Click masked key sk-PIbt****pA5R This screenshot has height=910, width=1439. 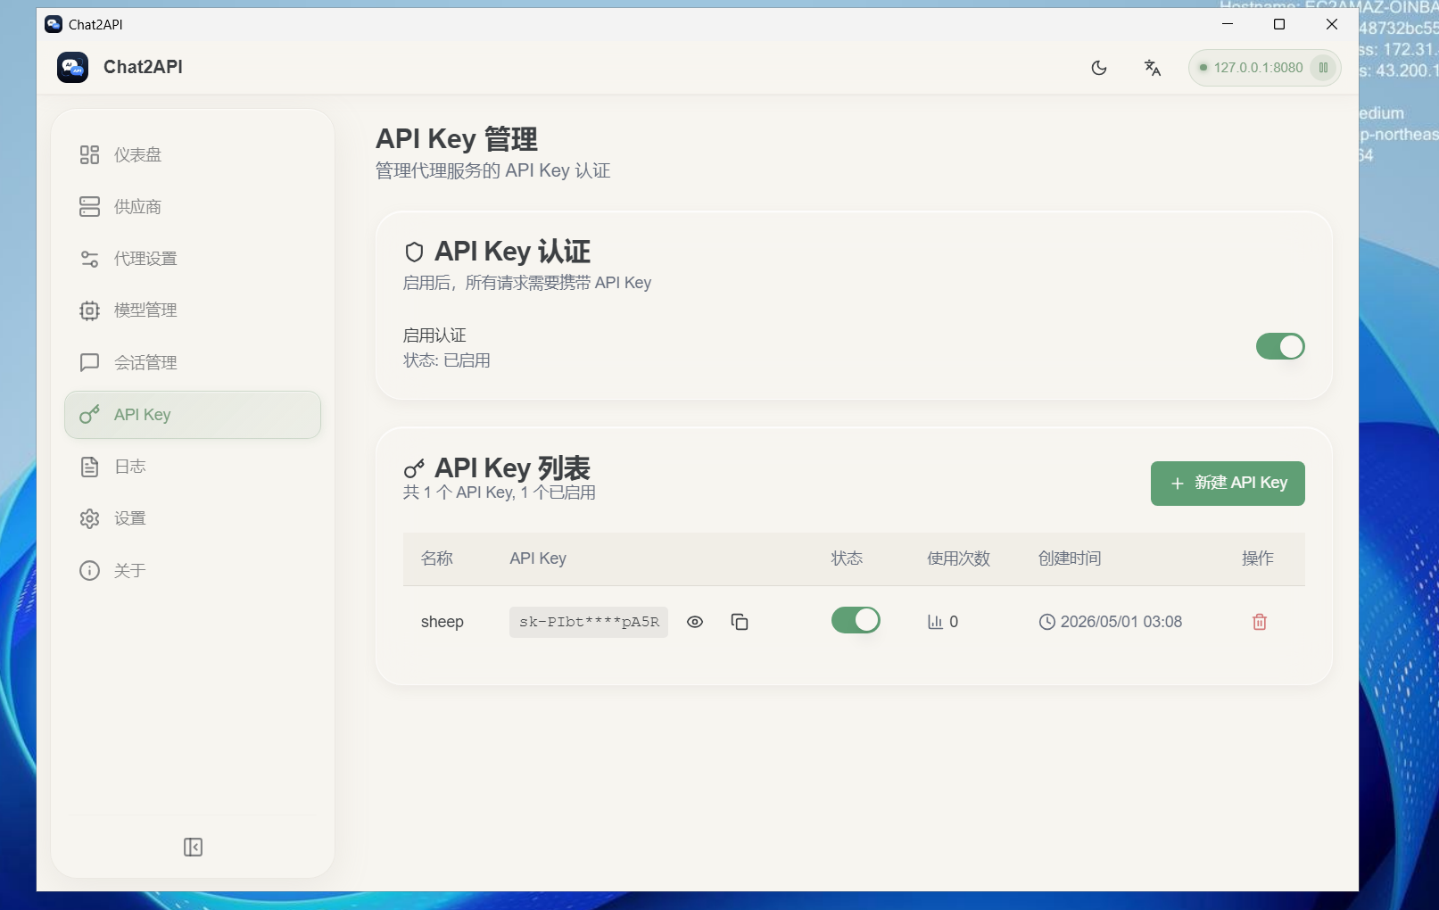point(589,622)
